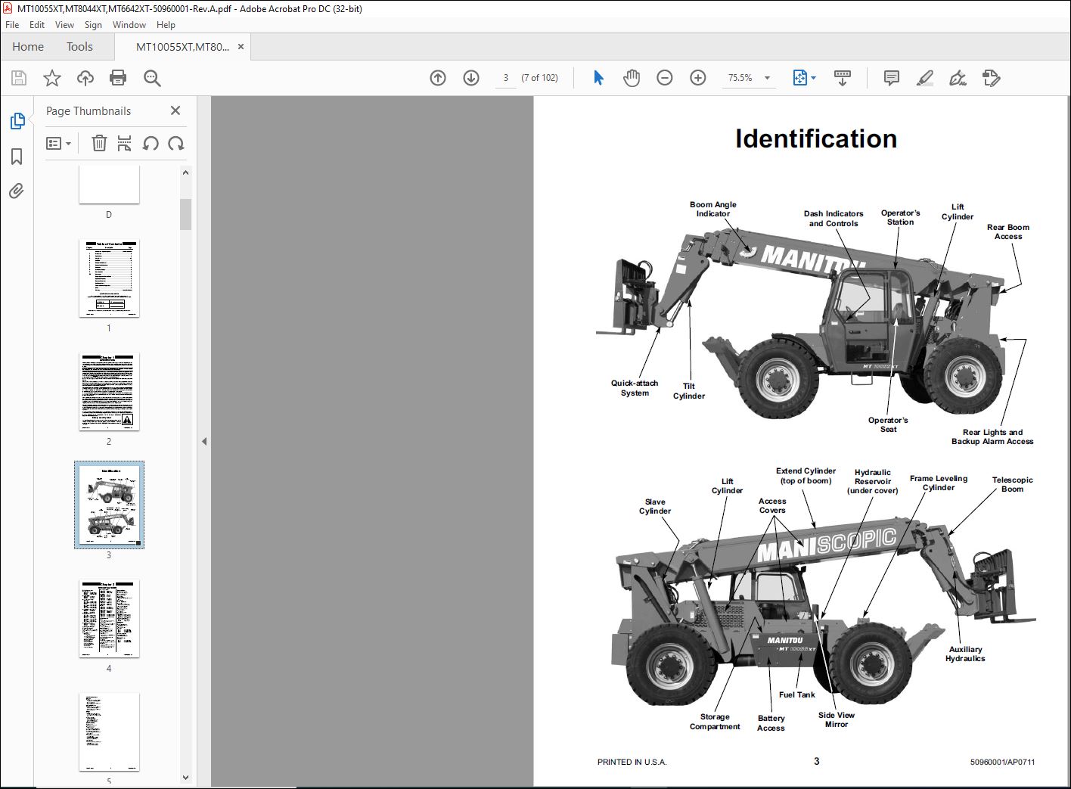Expand fit page options arrow

(813, 78)
